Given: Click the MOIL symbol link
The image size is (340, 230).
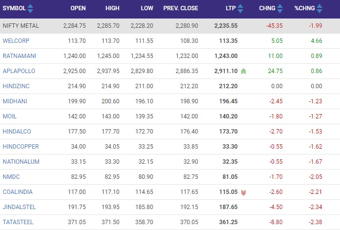Looking at the screenshot, I should click(10, 116).
